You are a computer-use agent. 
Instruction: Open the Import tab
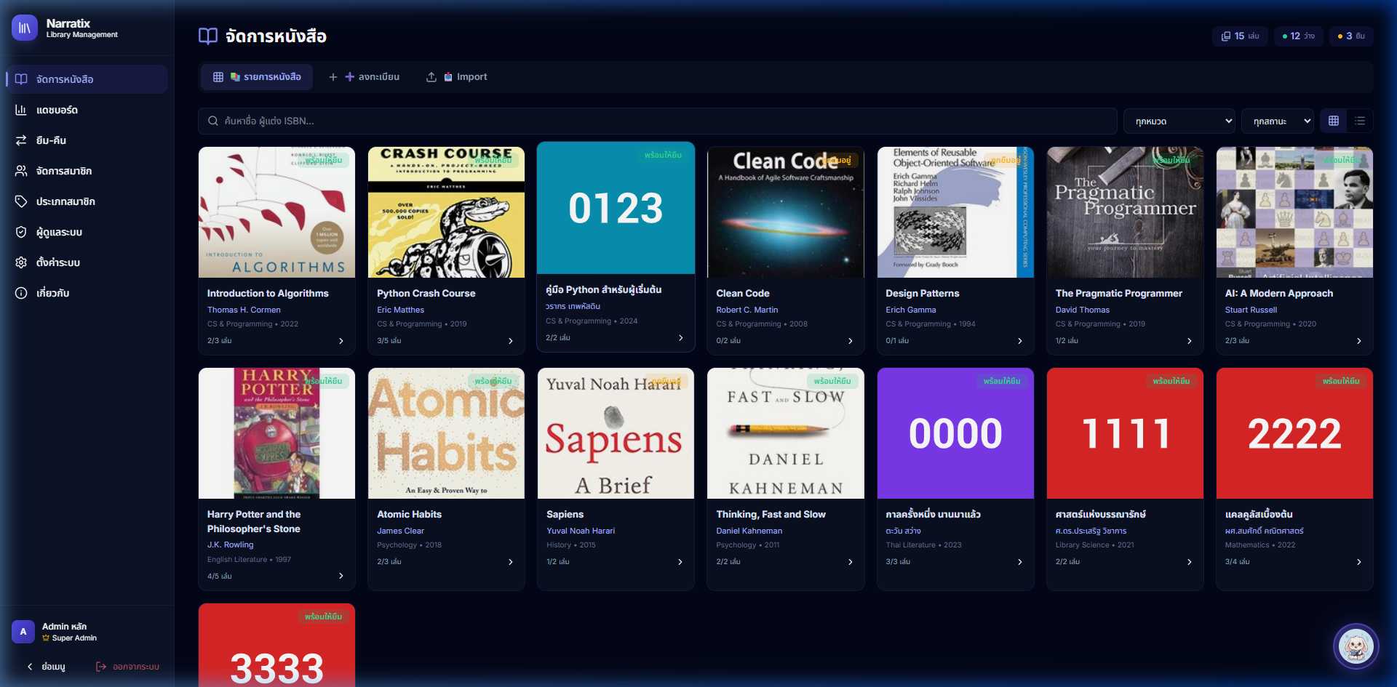[457, 77]
